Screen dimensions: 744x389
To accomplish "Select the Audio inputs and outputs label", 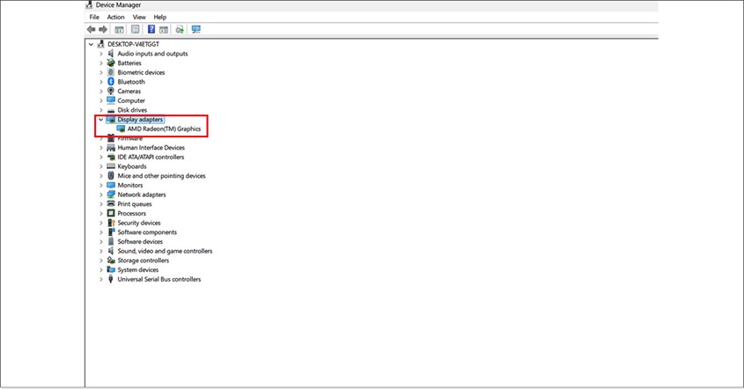I will tap(153, 54).
